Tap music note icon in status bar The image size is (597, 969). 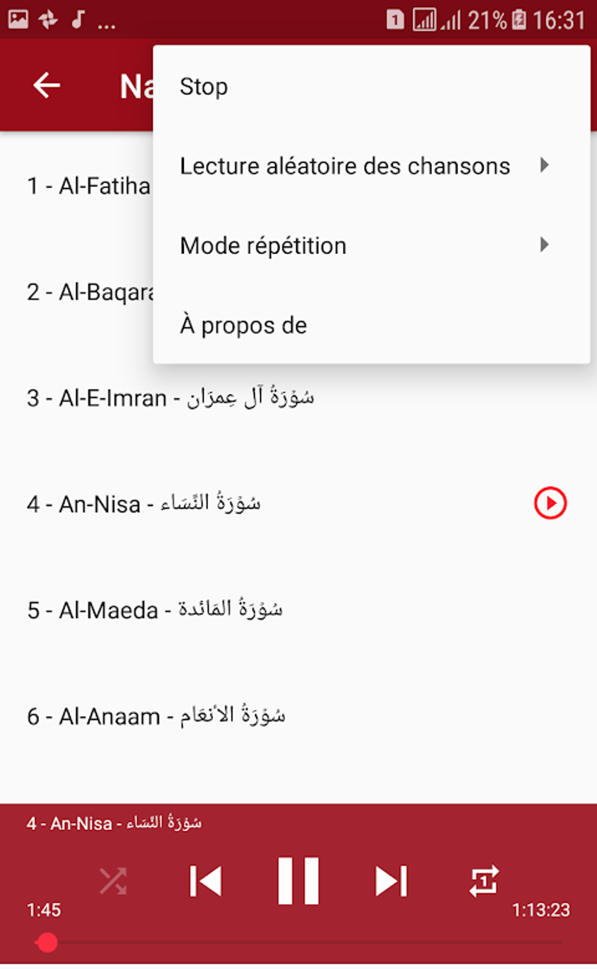(x=78, y=19)
